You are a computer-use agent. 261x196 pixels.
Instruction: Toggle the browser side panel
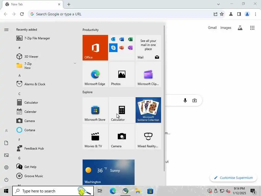(x=239, y=14)
